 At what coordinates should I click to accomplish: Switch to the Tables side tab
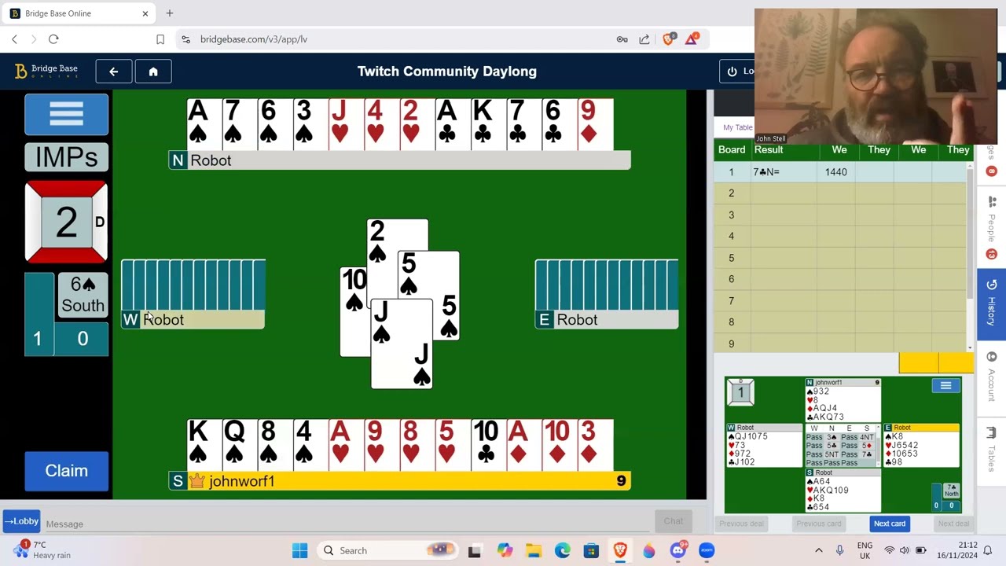tap(991, 450)
